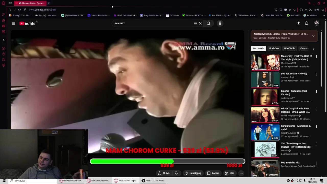Dislike the video with thumbs down

pos(177,173)
